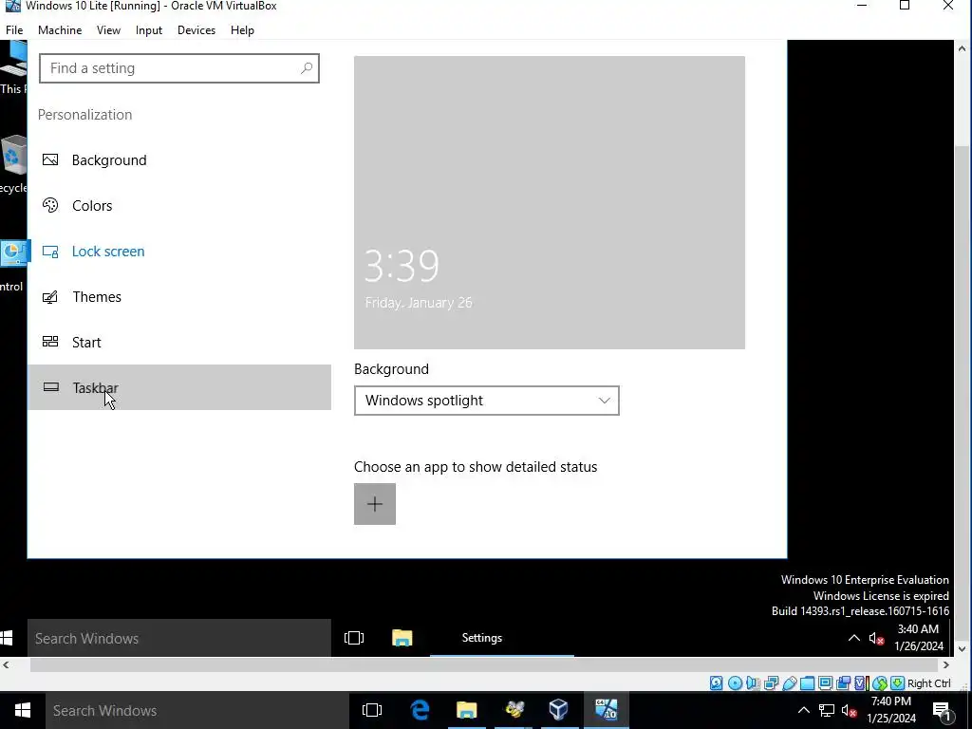Click the magnifier icon in Find a setting box

[x=307, y=68]
